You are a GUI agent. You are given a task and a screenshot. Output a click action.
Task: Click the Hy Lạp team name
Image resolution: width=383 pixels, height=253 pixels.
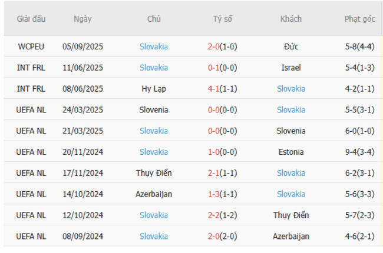coord(154,89)
